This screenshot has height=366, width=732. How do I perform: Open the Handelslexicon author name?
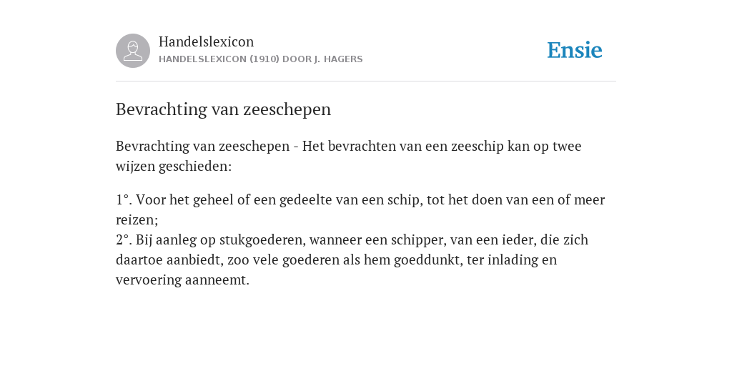(x=207, y=41)
